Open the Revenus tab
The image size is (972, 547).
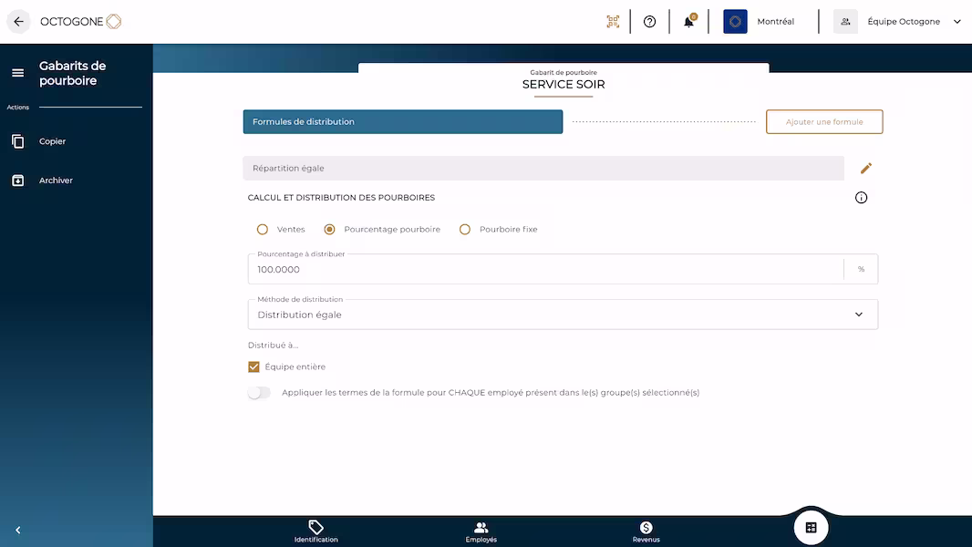point(646,532)
